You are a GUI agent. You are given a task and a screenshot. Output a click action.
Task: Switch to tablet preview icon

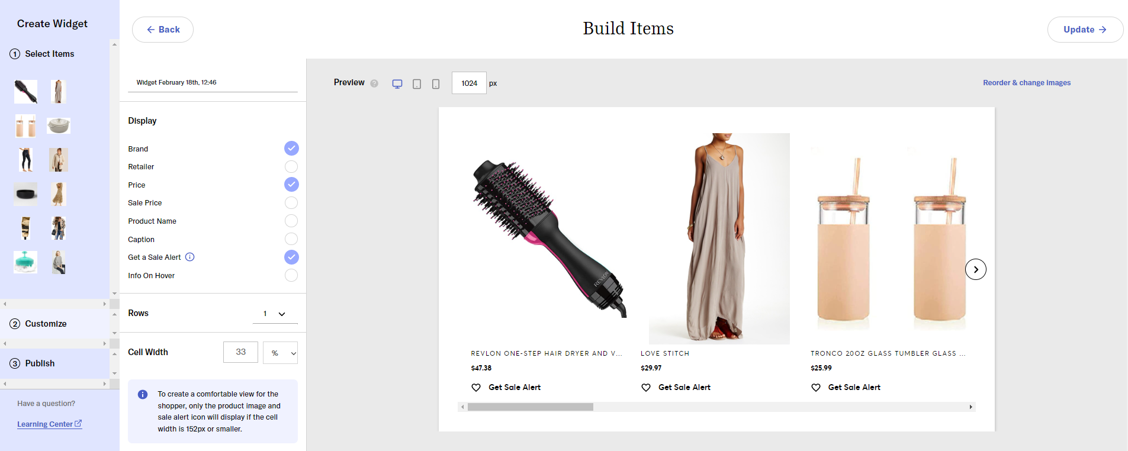(x=417, y=84)
